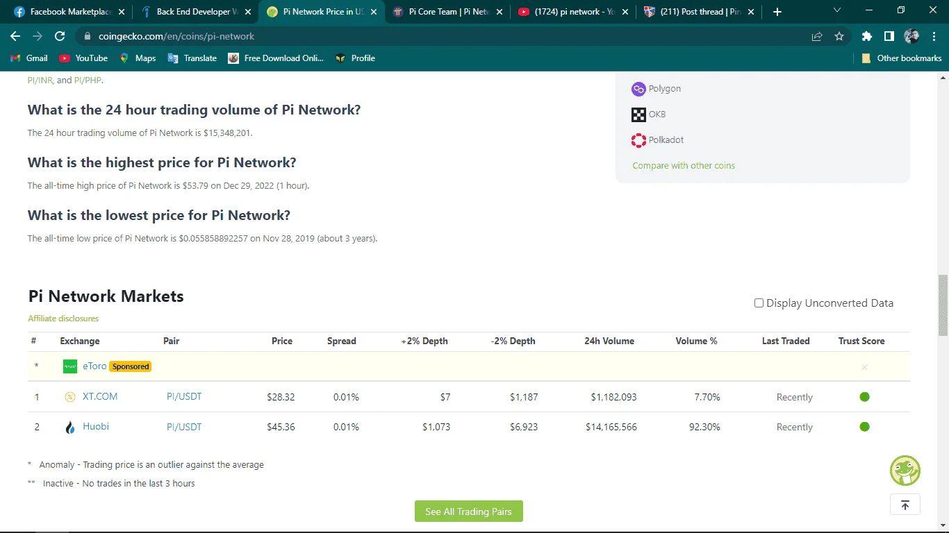949x533 pixels.
Task: Open the eToro sponsored exchange link
Action: [x=94, y=366]
